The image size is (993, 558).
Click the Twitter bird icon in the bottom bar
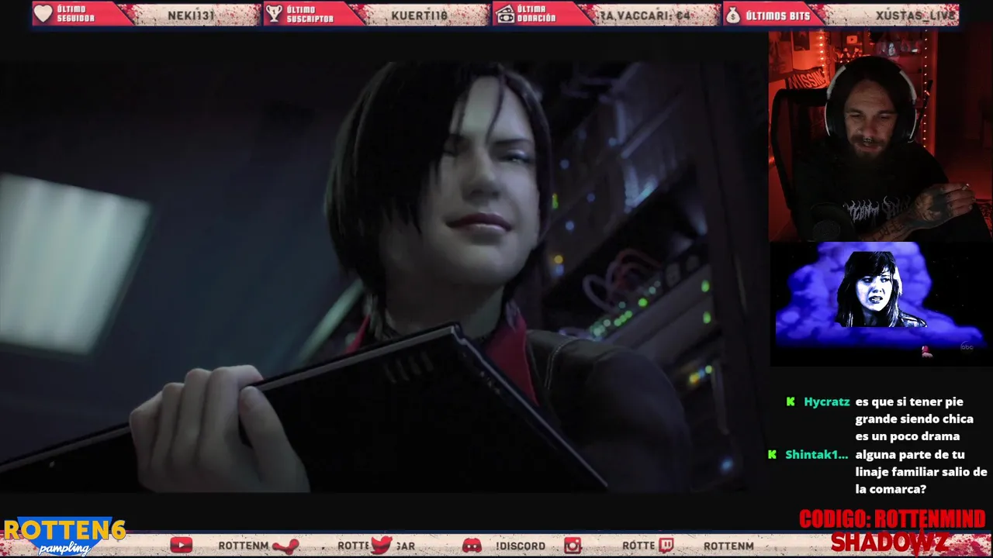pos(381,546)
